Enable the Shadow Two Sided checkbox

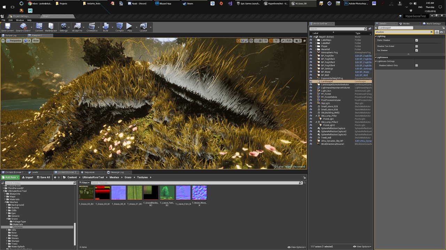pos(416,46)
